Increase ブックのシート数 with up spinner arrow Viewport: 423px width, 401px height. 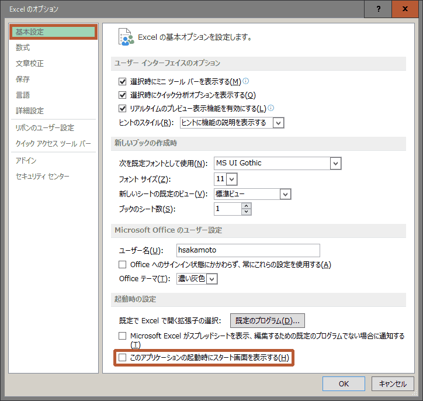246,206
